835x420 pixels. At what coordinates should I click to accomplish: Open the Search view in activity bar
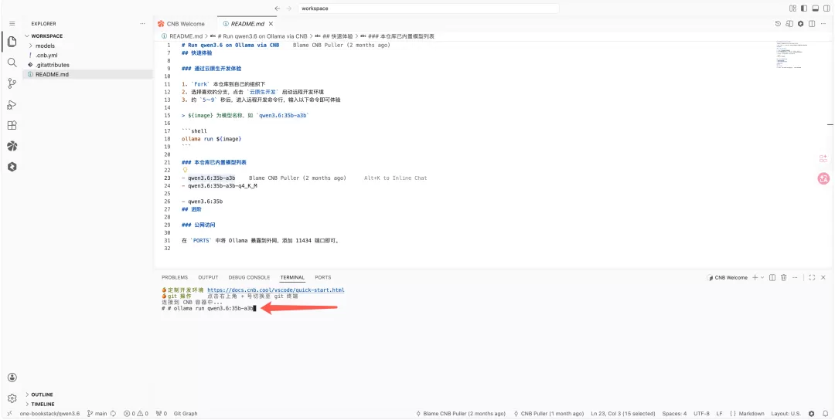tap(12, 63)
